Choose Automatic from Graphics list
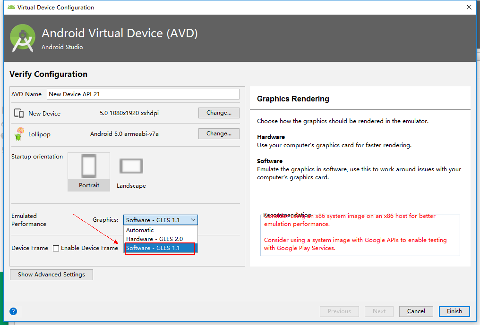The image size is (480, 325). click(x=161, y=230)
